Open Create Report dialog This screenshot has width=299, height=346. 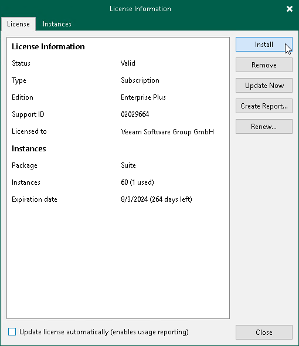click(264, 106)
